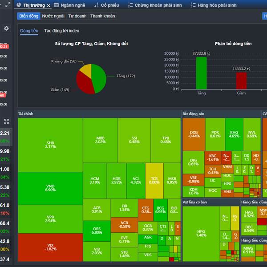Click the KDH 1.67% heatmap tile
Screen dimensions: 267x267
pyautogui.click(x=194, y=191)
